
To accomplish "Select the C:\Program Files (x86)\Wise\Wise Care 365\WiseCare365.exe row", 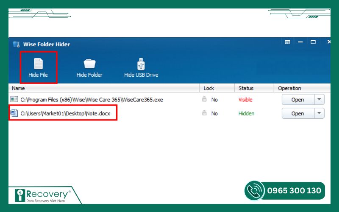I will click(x=169, y=100).
